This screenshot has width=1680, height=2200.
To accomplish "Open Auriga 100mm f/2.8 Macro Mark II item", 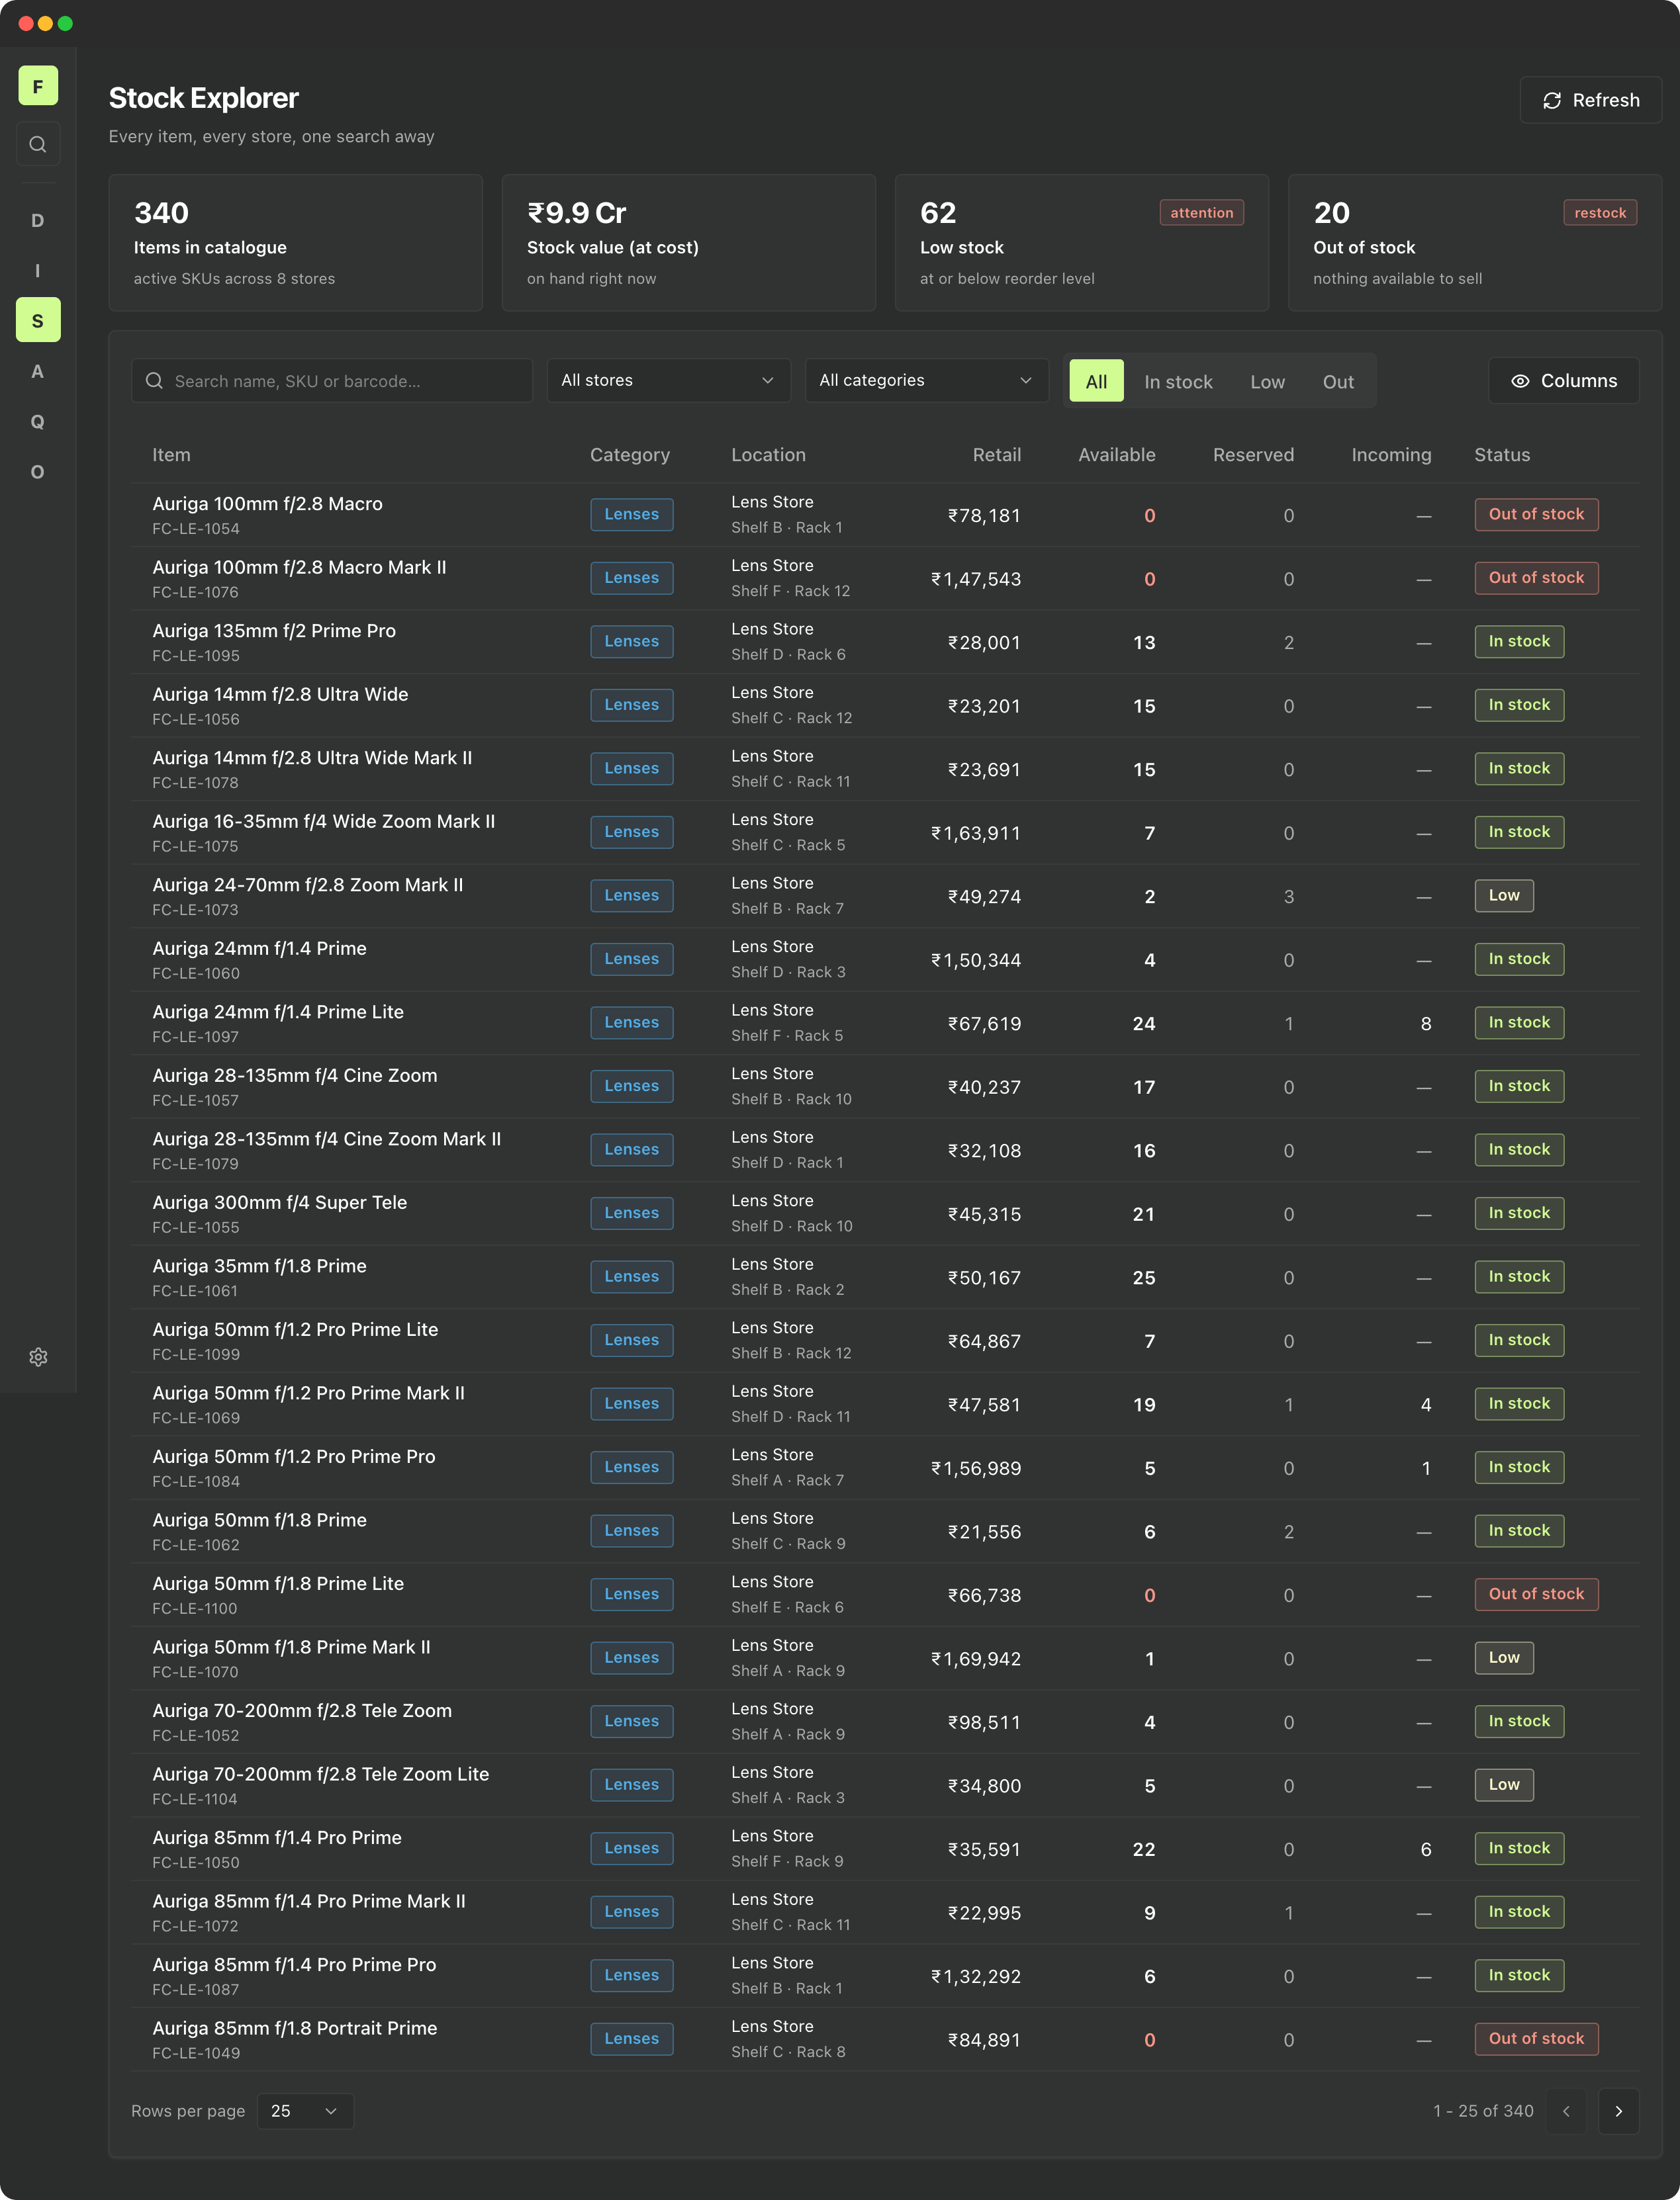I will [299, 567].
